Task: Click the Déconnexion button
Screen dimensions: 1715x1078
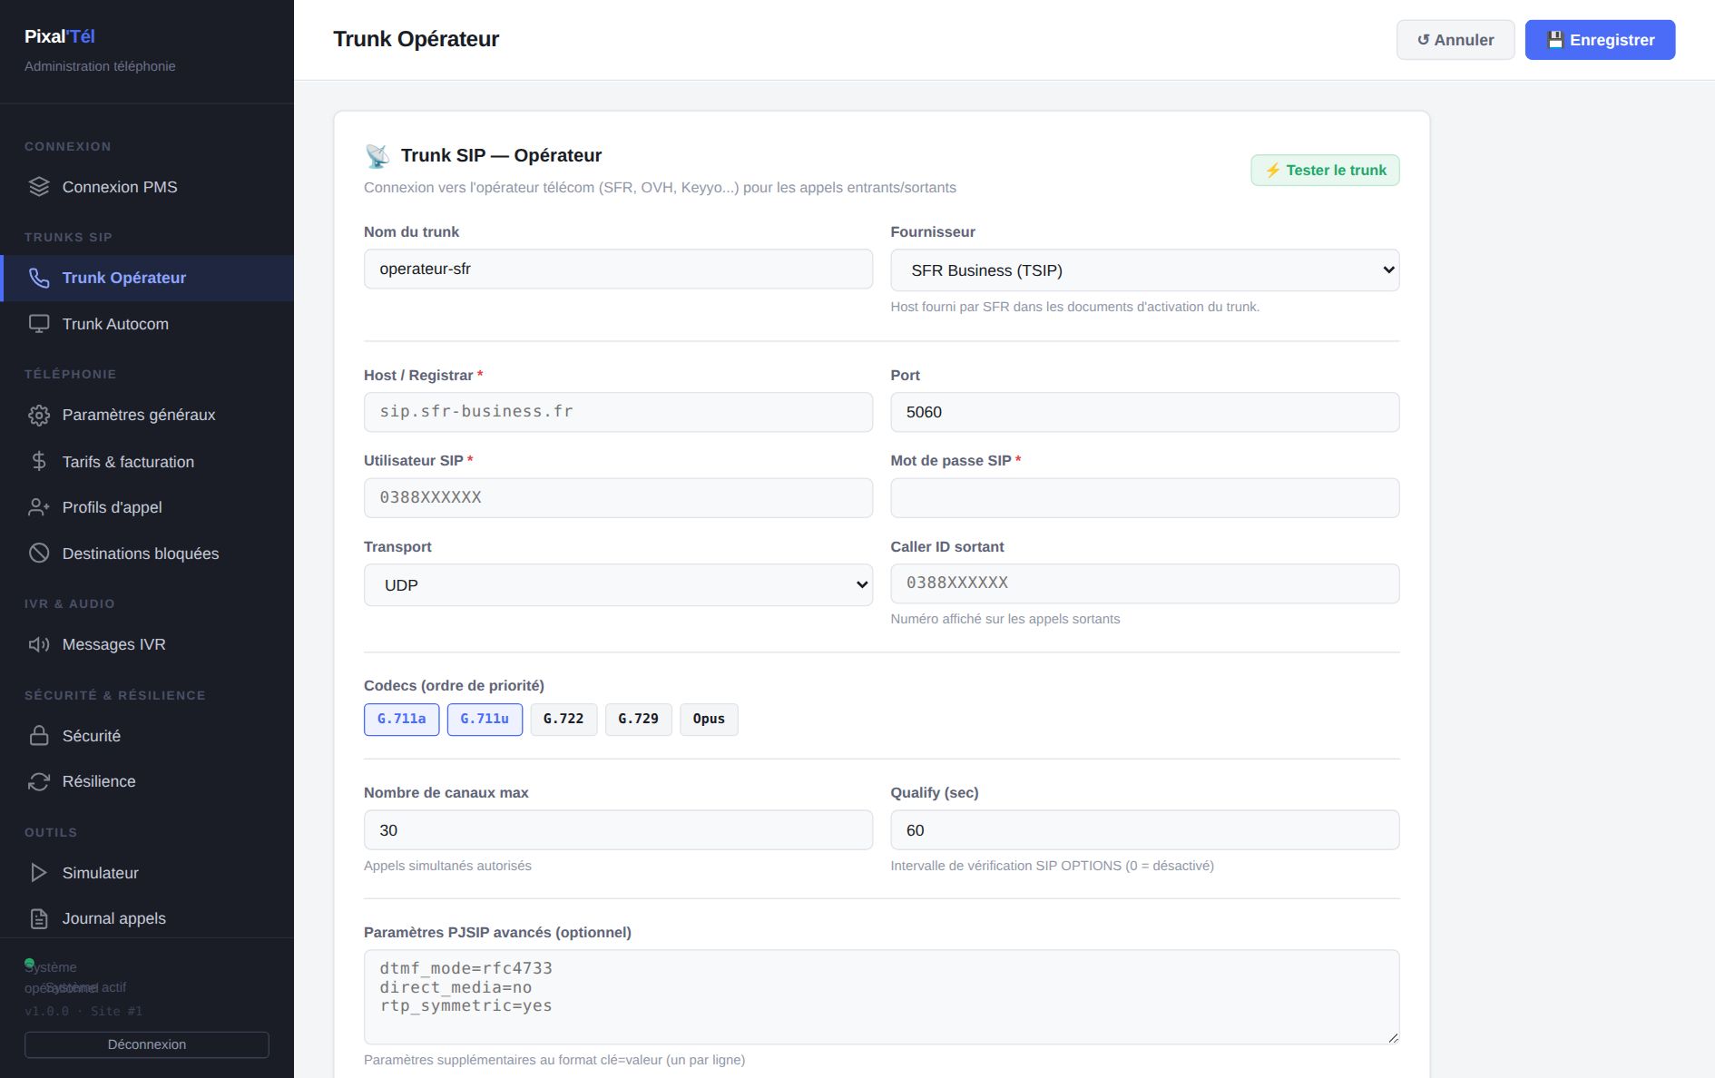Action: pos(147,1044)
